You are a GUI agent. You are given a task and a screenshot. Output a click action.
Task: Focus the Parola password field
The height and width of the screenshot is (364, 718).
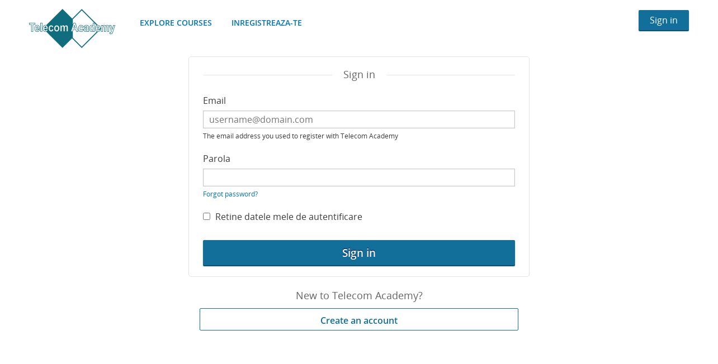[x=359, y=178]
